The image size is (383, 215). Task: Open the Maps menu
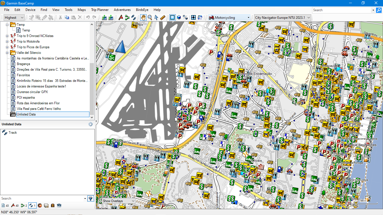pyautogui.click(x=82, y=10)
